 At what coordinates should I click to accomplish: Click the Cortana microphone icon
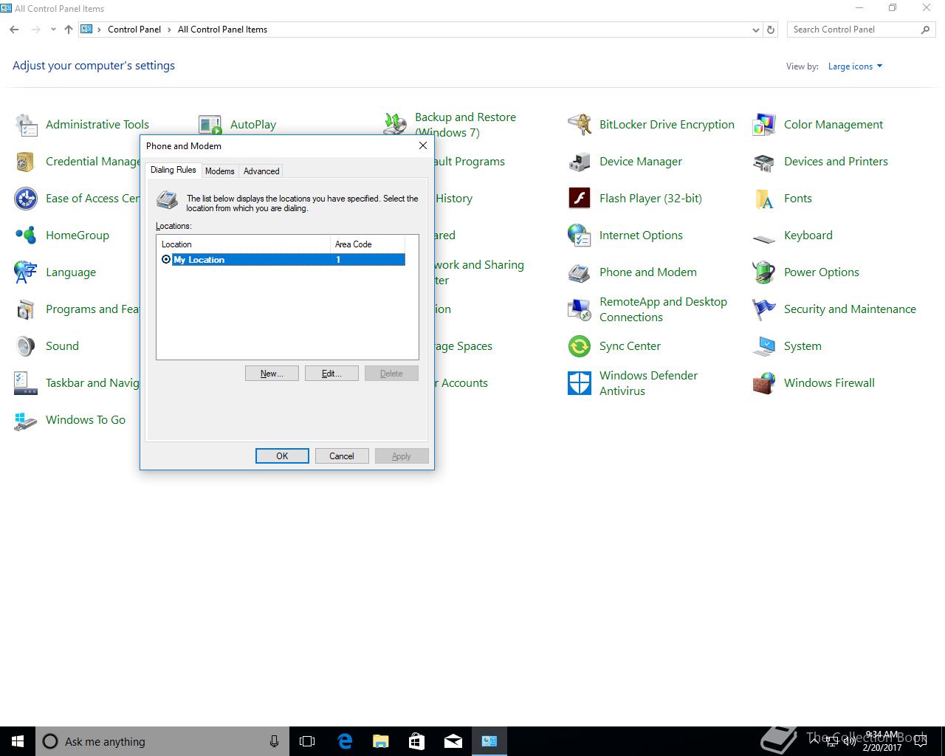pyautogui.click(x=274, y=741)
